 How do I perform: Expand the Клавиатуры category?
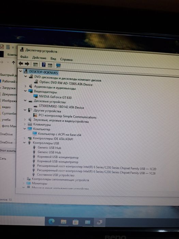click(25, 124)
